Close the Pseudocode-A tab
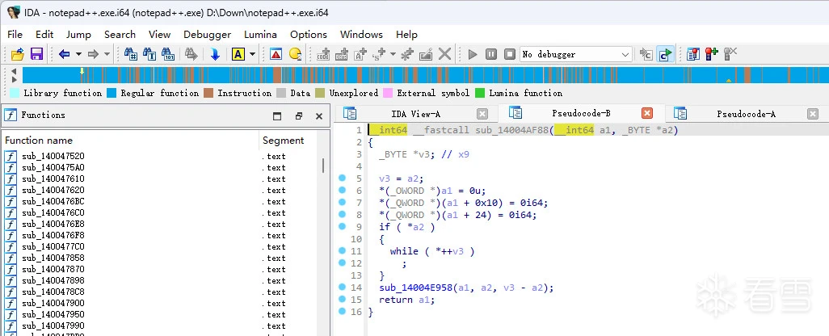The width and height of the screenshot is (829, 336). [x=813, y=114]
